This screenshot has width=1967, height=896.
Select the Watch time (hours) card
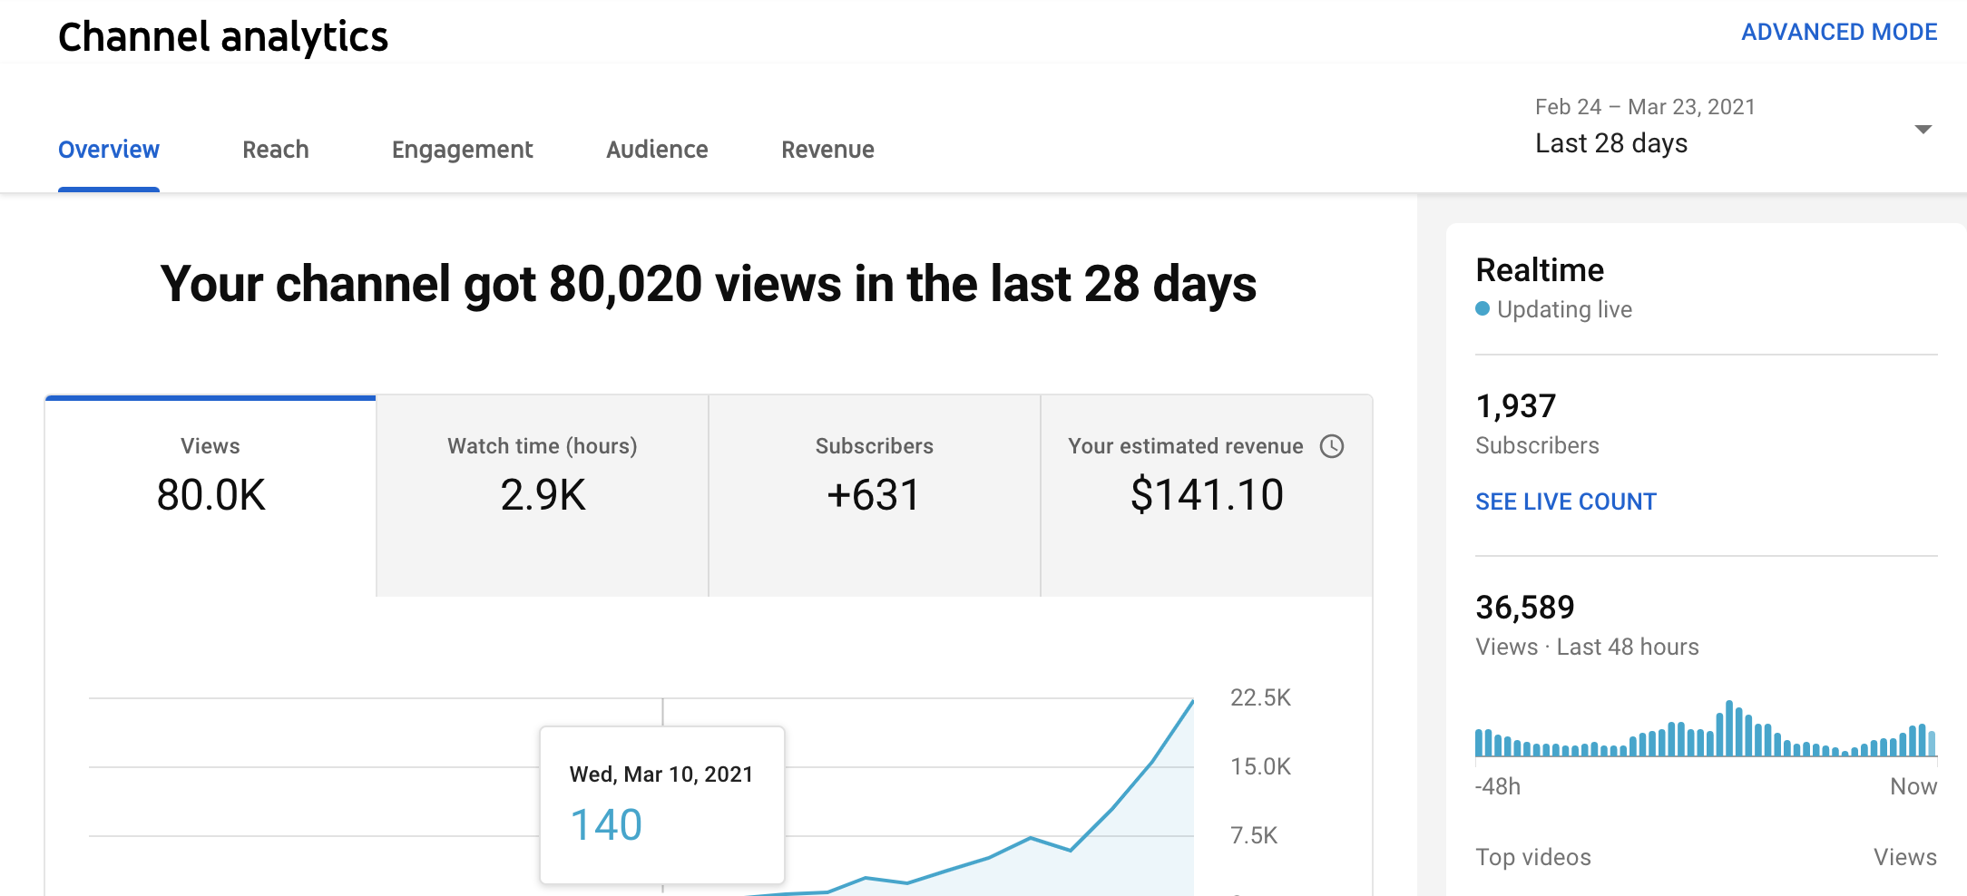coord(543,496)
